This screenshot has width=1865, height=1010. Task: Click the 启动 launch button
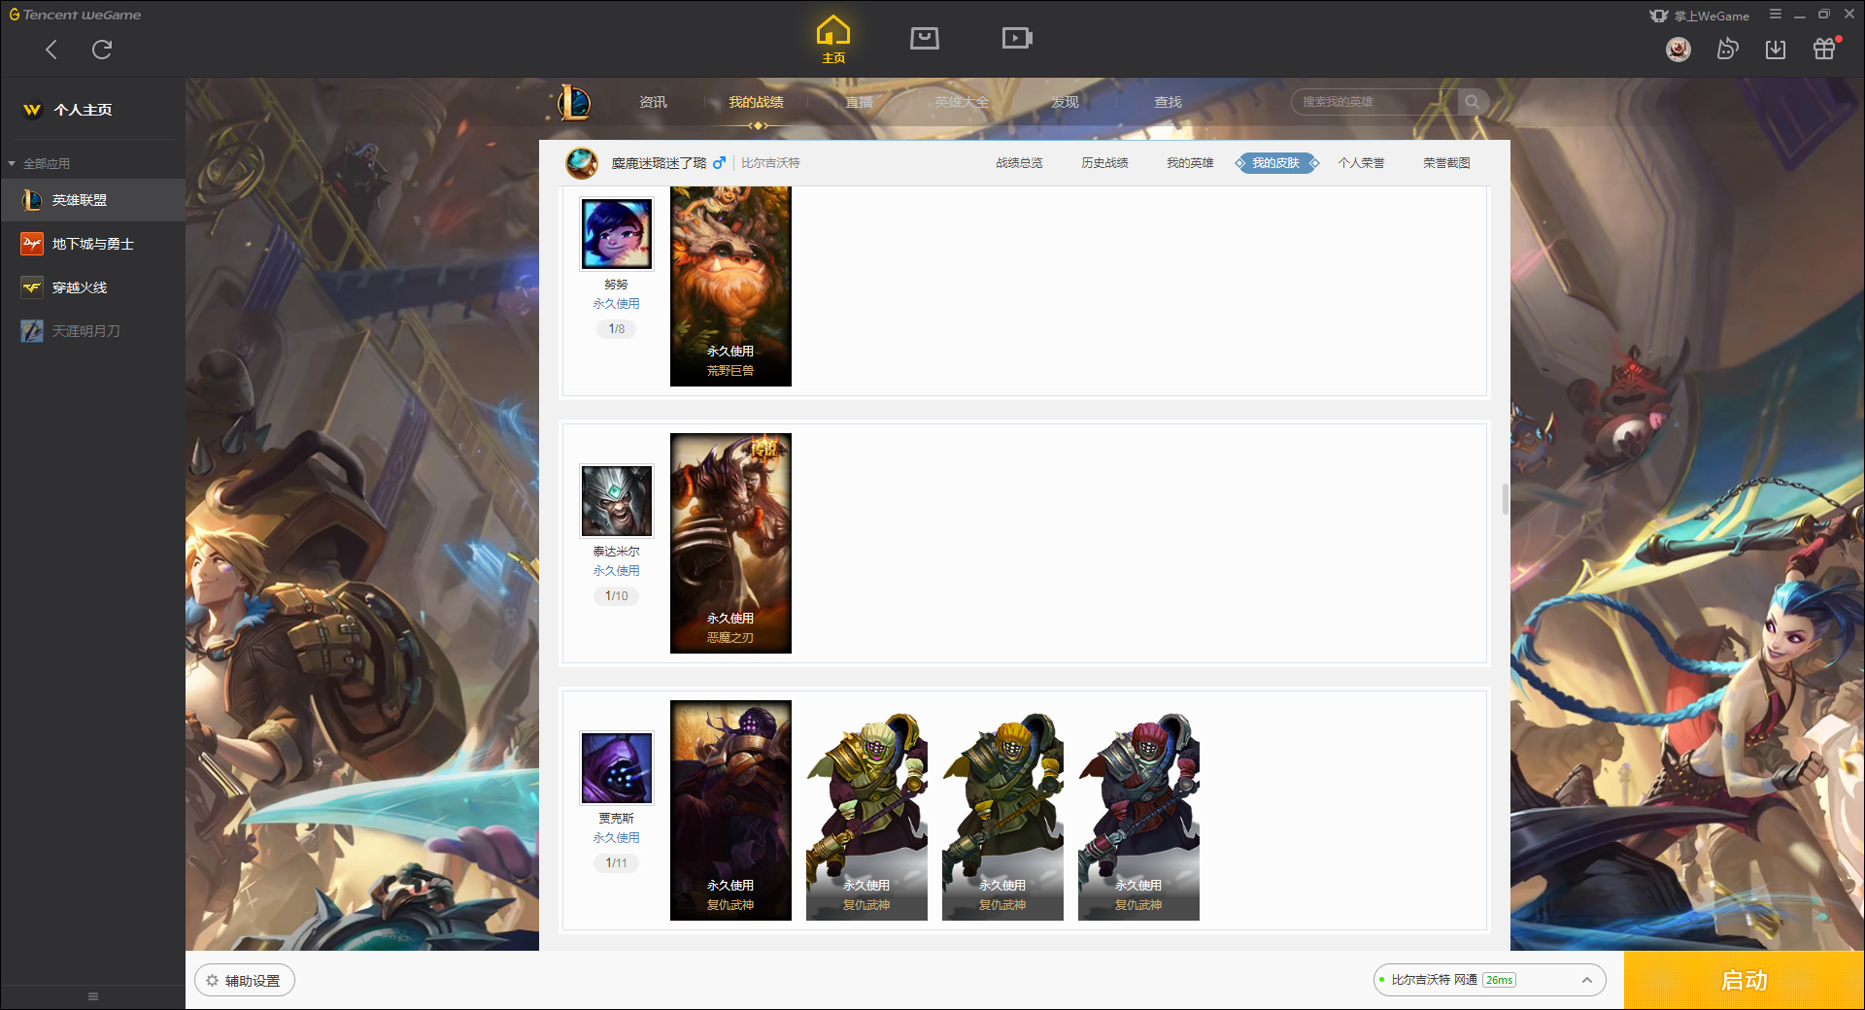click(x=1744, y=981)
